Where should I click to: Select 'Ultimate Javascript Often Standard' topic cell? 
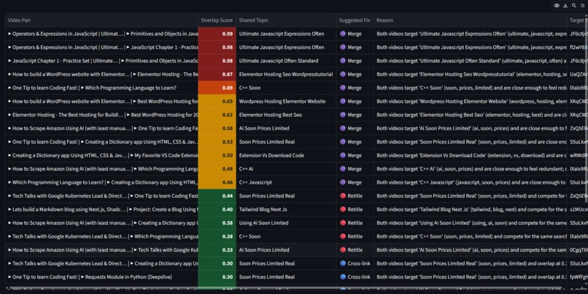[x=286, y=61]
